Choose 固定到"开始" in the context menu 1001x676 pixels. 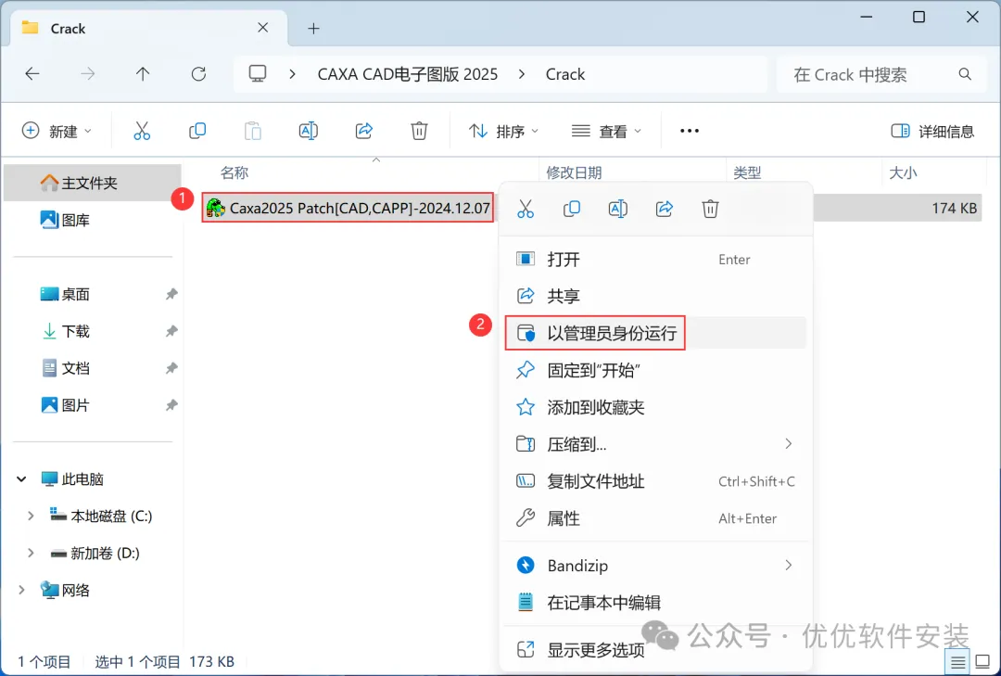coord(655,370)
